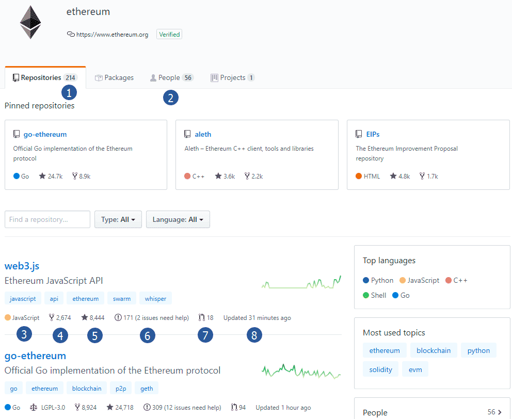Click the star icon showing 8,444 for web3.js

85,317
